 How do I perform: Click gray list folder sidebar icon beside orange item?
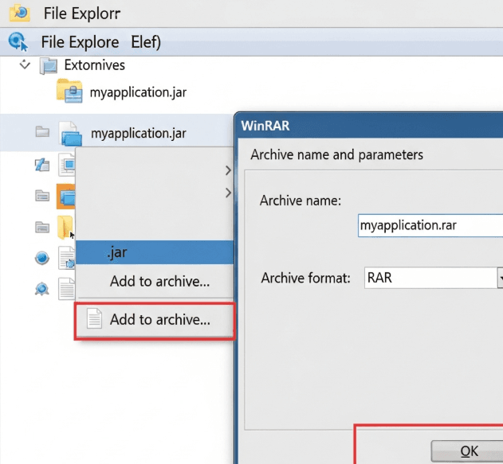point(42,195)
